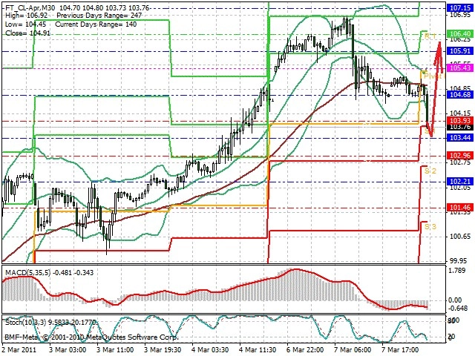Select the blue 103.44 price label
Image resolution: width=475 pixels, height=356 pixels.
pos(459,138)
